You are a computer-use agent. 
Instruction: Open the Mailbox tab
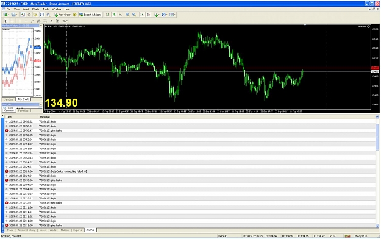point(65,230)
